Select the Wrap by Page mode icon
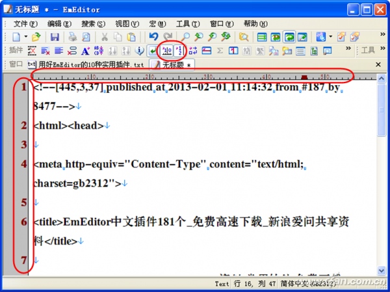Screen dimensions: 390x292 pos(302,37)
